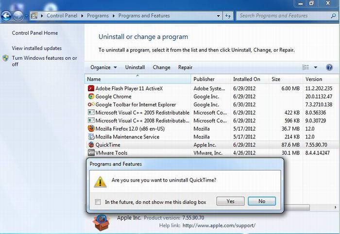Click the Google Chrome icon in list
This screenshot has height=234, width=340.
tap(91, 97)
